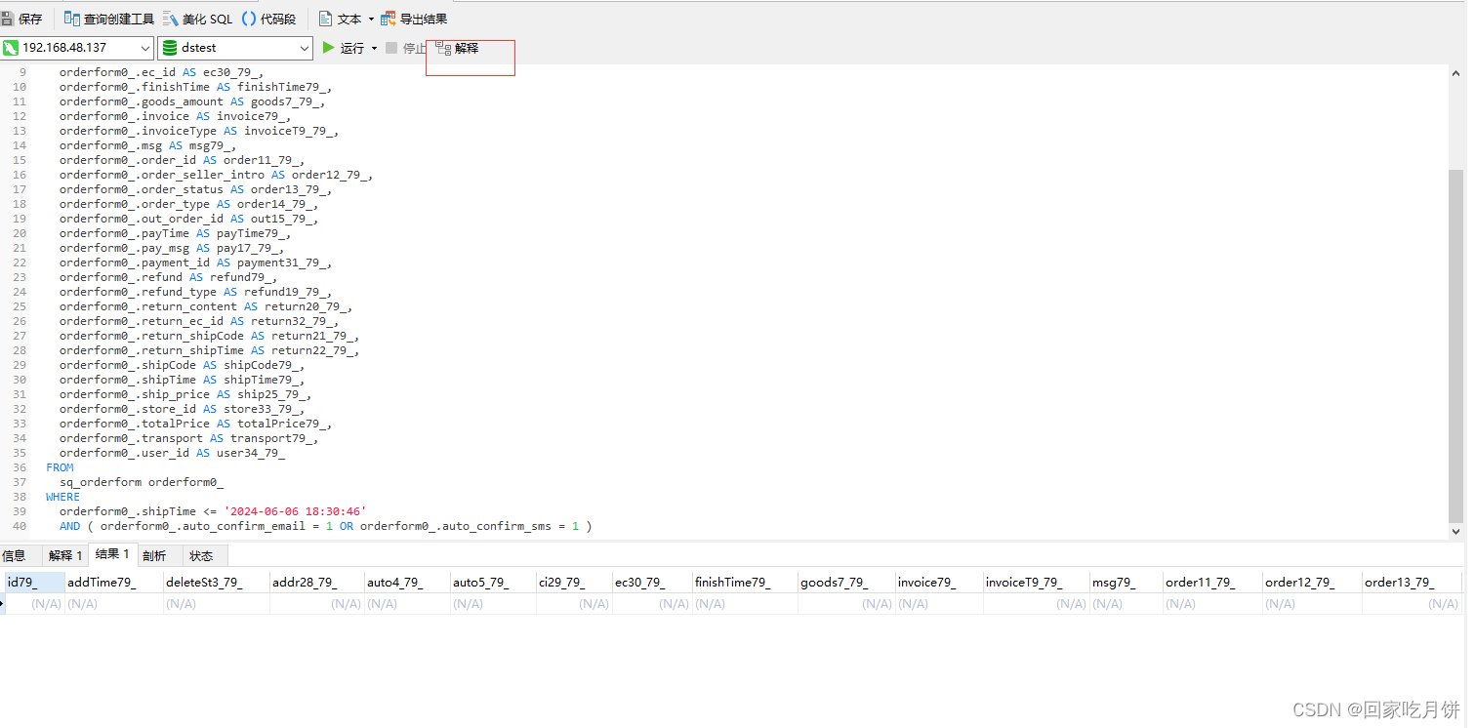This screenshot has height=728, width=1475.
Task: Click the deleteSt3_79_ column header
Action: [x=217, y=582]
